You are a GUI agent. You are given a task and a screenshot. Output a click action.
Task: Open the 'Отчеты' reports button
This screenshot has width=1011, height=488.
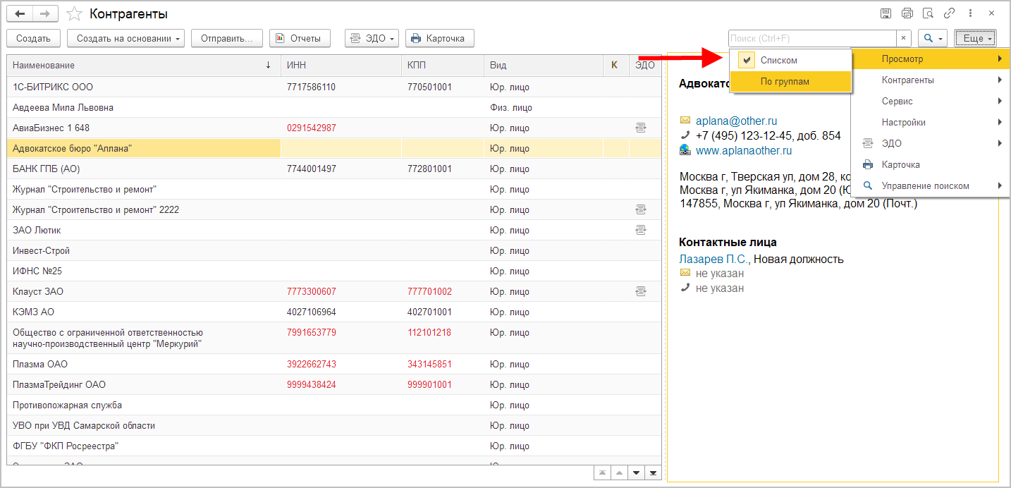(x=300, y=38)
